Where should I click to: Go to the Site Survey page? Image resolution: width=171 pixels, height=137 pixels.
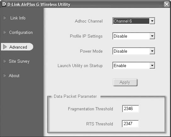[x=19, y=61]
